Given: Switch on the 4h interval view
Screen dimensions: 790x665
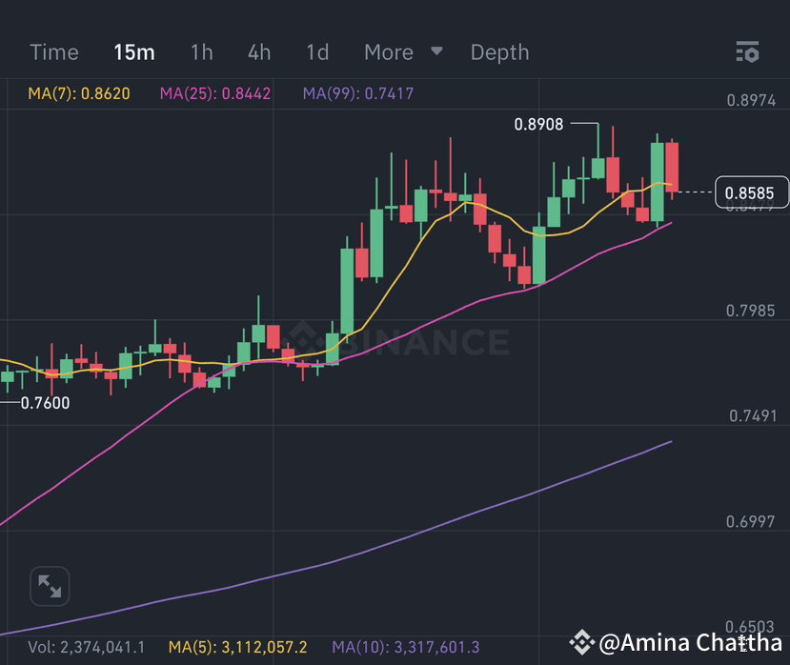Looking at the screenshot, I should tap(258, 52).
